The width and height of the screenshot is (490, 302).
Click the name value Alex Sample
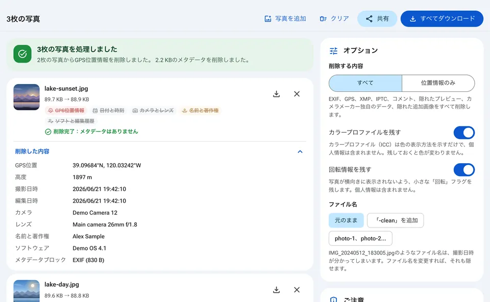pyautogui.click(x=88, y=236)
